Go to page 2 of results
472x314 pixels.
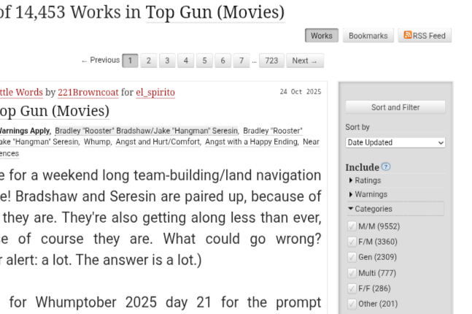pos(148,61)
